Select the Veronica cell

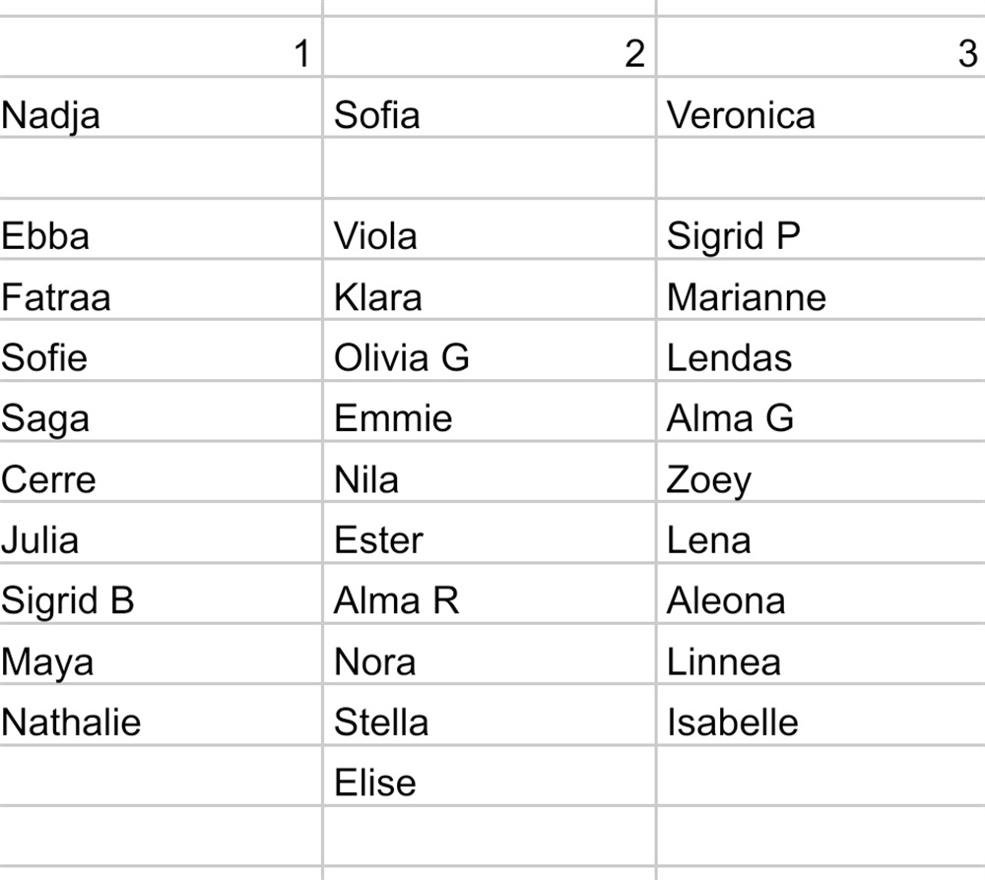[741, 115]
